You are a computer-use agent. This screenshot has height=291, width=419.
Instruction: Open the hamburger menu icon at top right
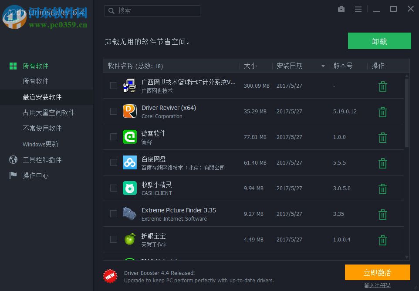pyautogui.click(x=359, y=9)
